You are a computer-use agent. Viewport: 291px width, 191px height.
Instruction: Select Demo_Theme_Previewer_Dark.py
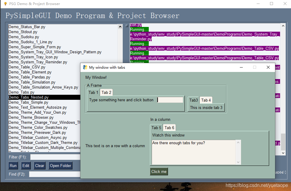pyautogui.click(x=37, y=132)
